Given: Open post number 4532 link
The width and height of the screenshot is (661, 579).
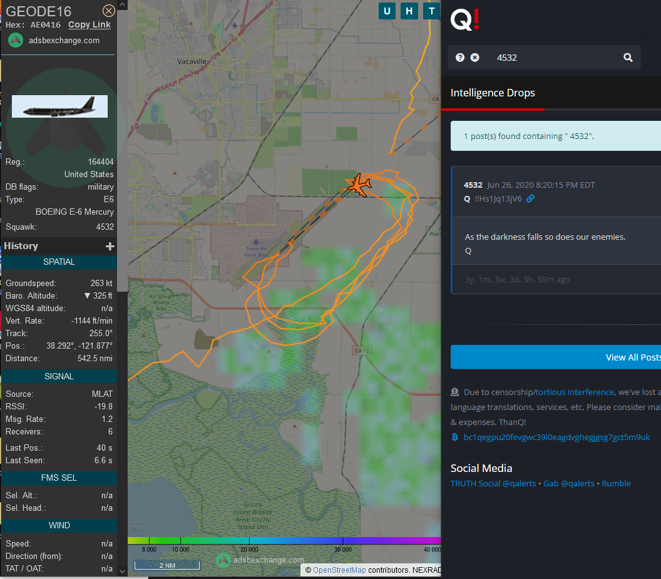Looking at the screenshot, I should tap(473, 185).
